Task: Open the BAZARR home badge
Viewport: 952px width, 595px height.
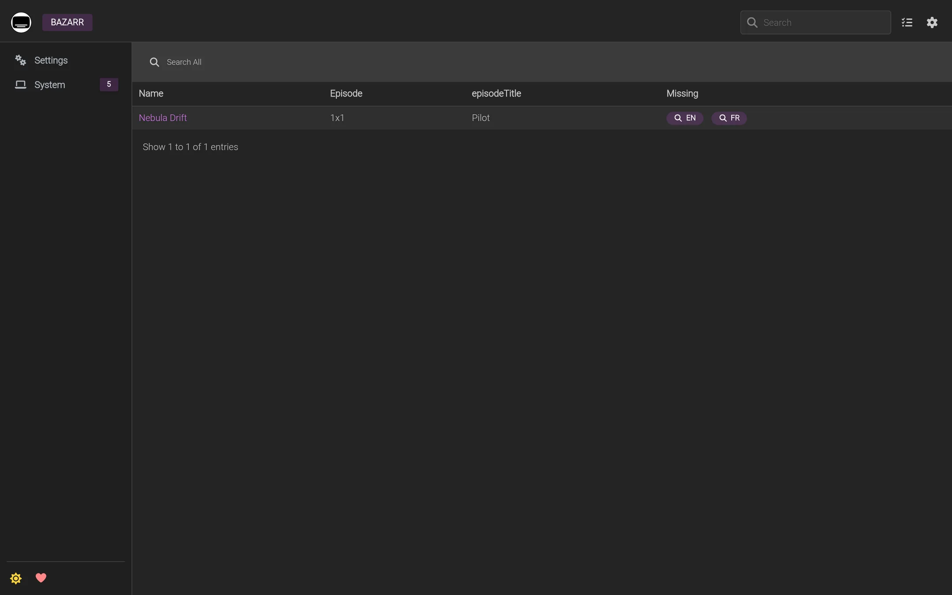Action: (67, 22)
